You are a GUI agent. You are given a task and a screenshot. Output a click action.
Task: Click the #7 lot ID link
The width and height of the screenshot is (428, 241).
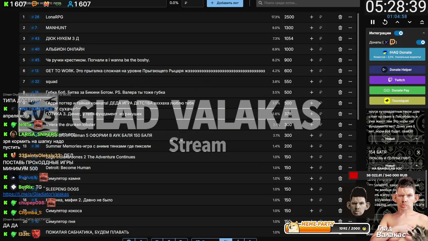[x=34, y=28]
